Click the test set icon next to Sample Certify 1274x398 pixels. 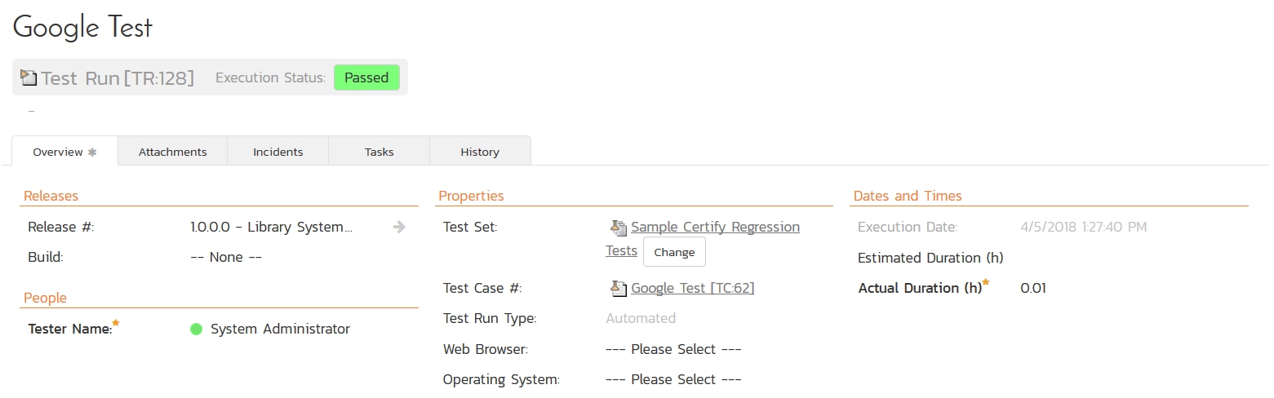click(x=618, y=228)
